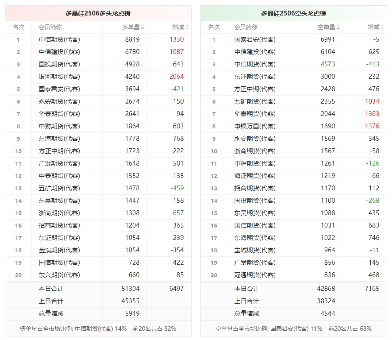Click short previous-day total 38324

[326, 301]
